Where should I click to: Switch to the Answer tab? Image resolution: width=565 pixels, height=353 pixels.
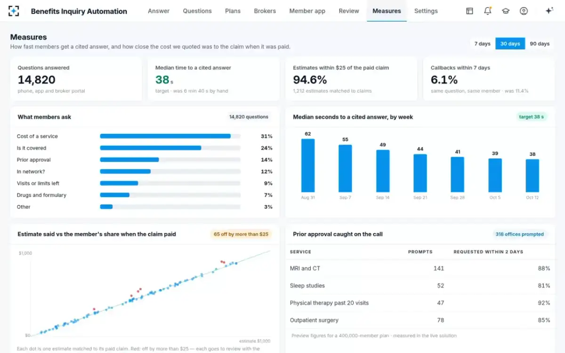point(159,11)
